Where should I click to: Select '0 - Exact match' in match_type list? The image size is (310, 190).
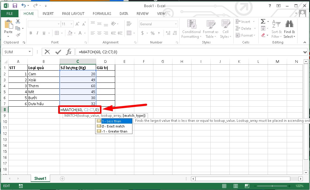114,126
